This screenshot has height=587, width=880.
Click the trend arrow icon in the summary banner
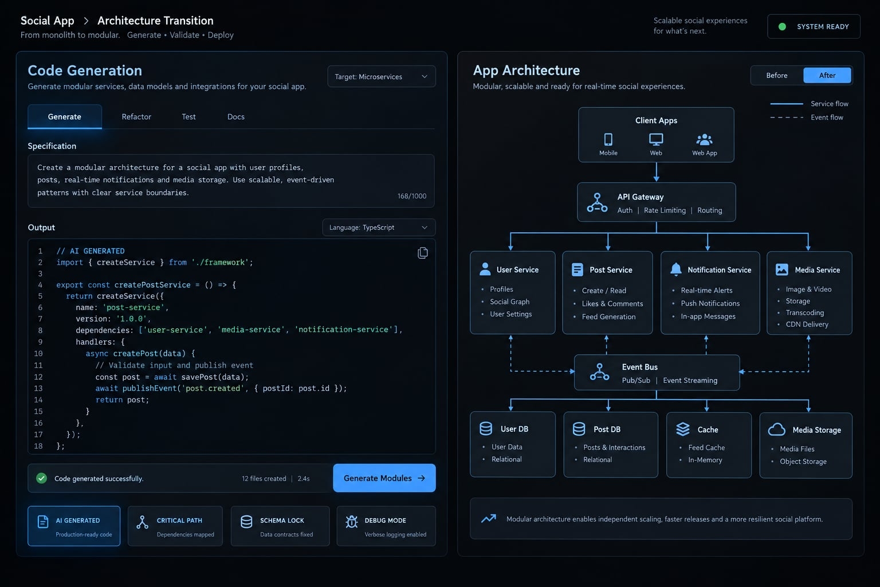(489, 519)
